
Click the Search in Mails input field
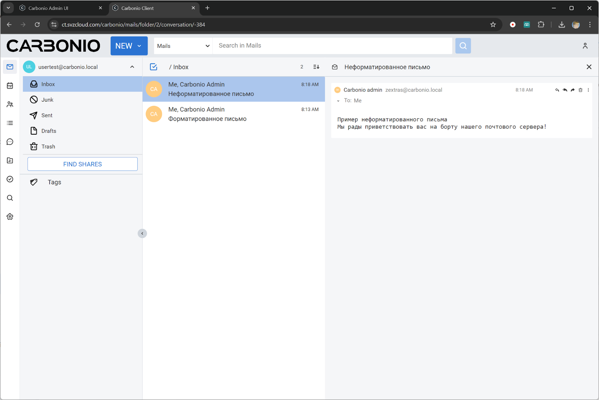click(x=332, y=46)
